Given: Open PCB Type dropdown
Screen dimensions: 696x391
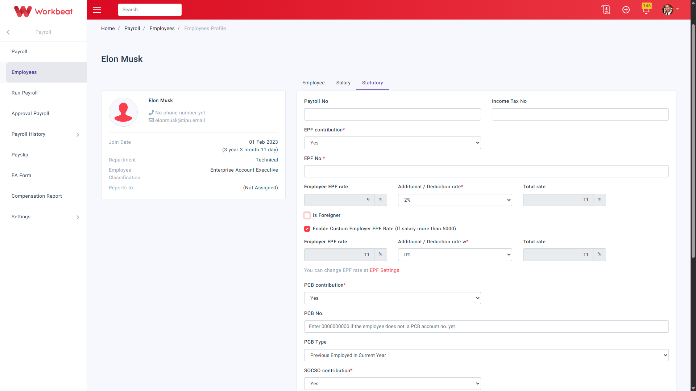Looking at the screenshot, I should pos(486,355).
